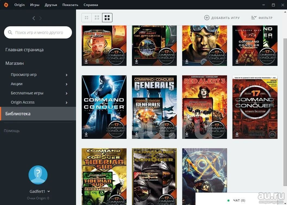Click Просмотр игр label
This screenshot has height=205, width=287.
click(24, 75)
